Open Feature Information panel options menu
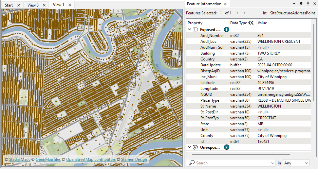This screenshot has height=169, width=318. pyautogui.click(x=294, y=4)
